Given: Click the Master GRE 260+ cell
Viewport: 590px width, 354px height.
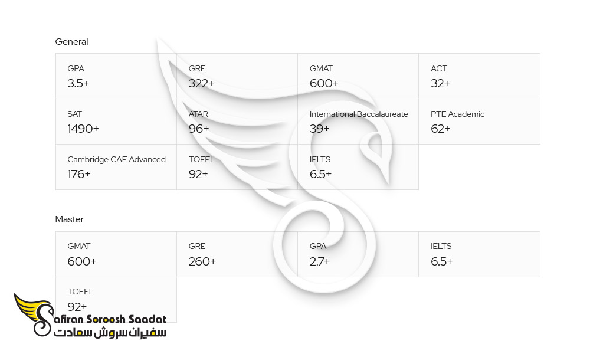Looking at the screenshot, I should point(237,254).
